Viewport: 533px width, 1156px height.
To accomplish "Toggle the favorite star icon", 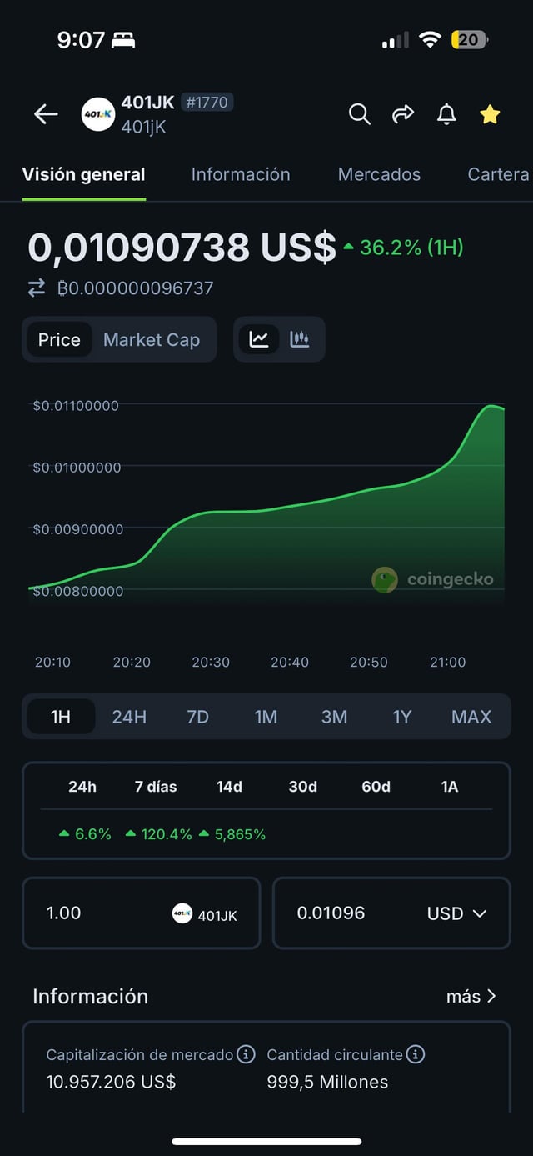I will [490, 114].
